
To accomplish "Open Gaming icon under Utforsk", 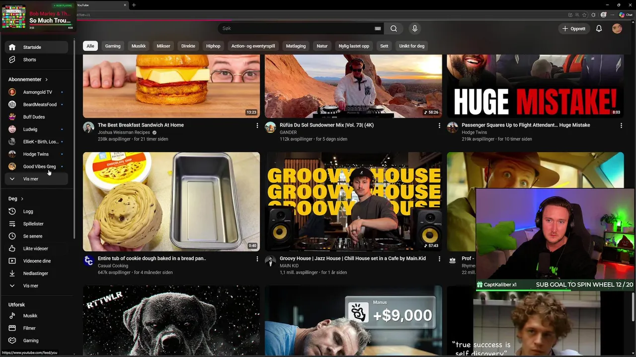I will click(12, 341).
